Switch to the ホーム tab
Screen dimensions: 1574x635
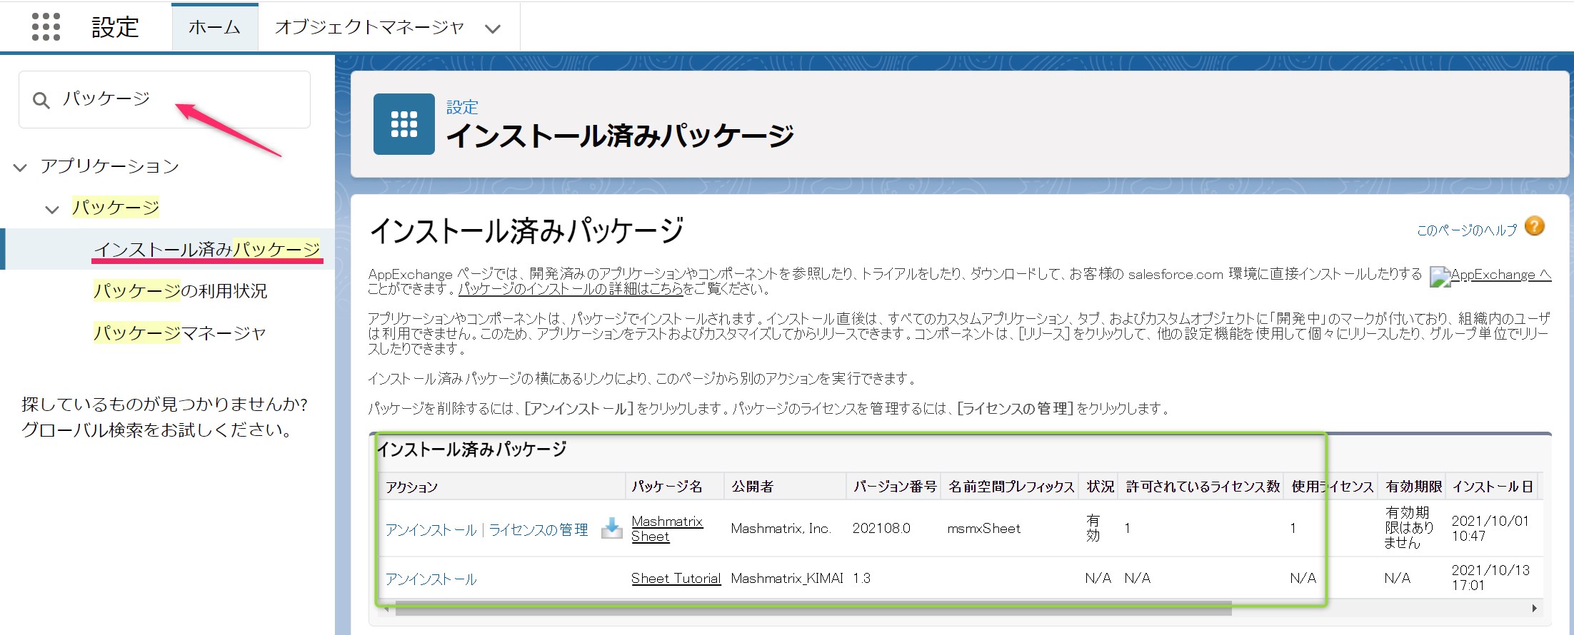click(x=214, y=27)
